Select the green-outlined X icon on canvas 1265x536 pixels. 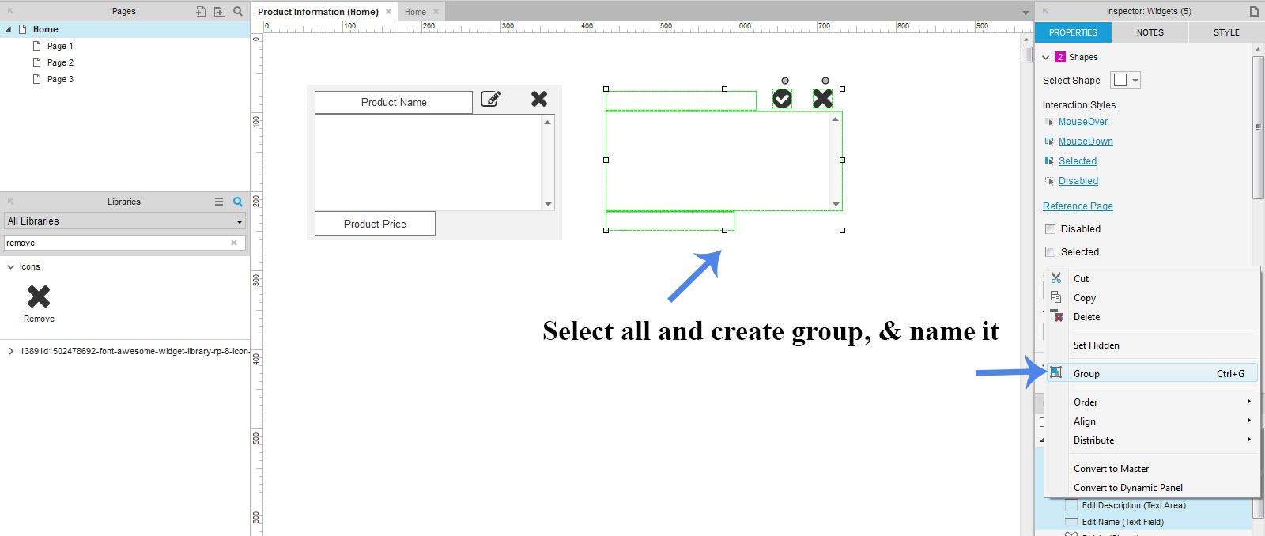point(823,98)
